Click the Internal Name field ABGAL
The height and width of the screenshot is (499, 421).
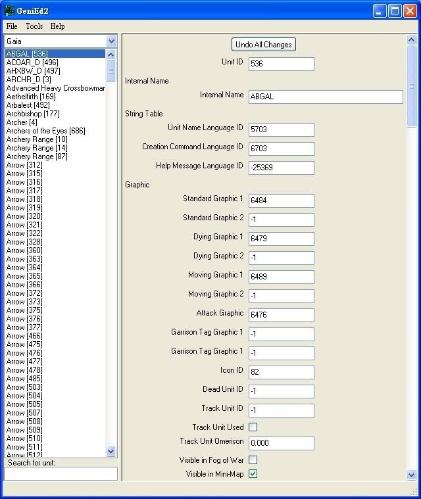point(326,97)
